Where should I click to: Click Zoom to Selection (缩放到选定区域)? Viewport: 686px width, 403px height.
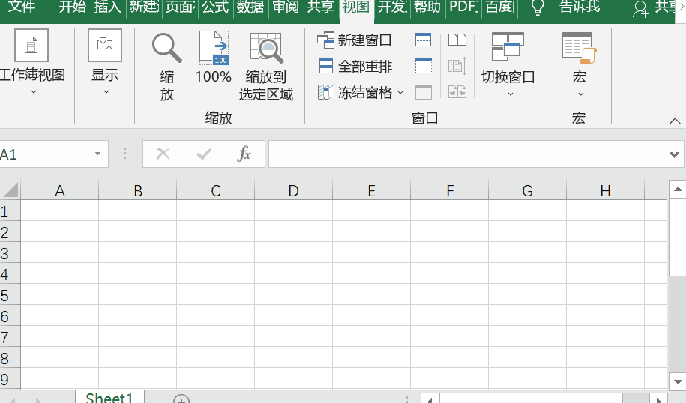pos(266,66)
